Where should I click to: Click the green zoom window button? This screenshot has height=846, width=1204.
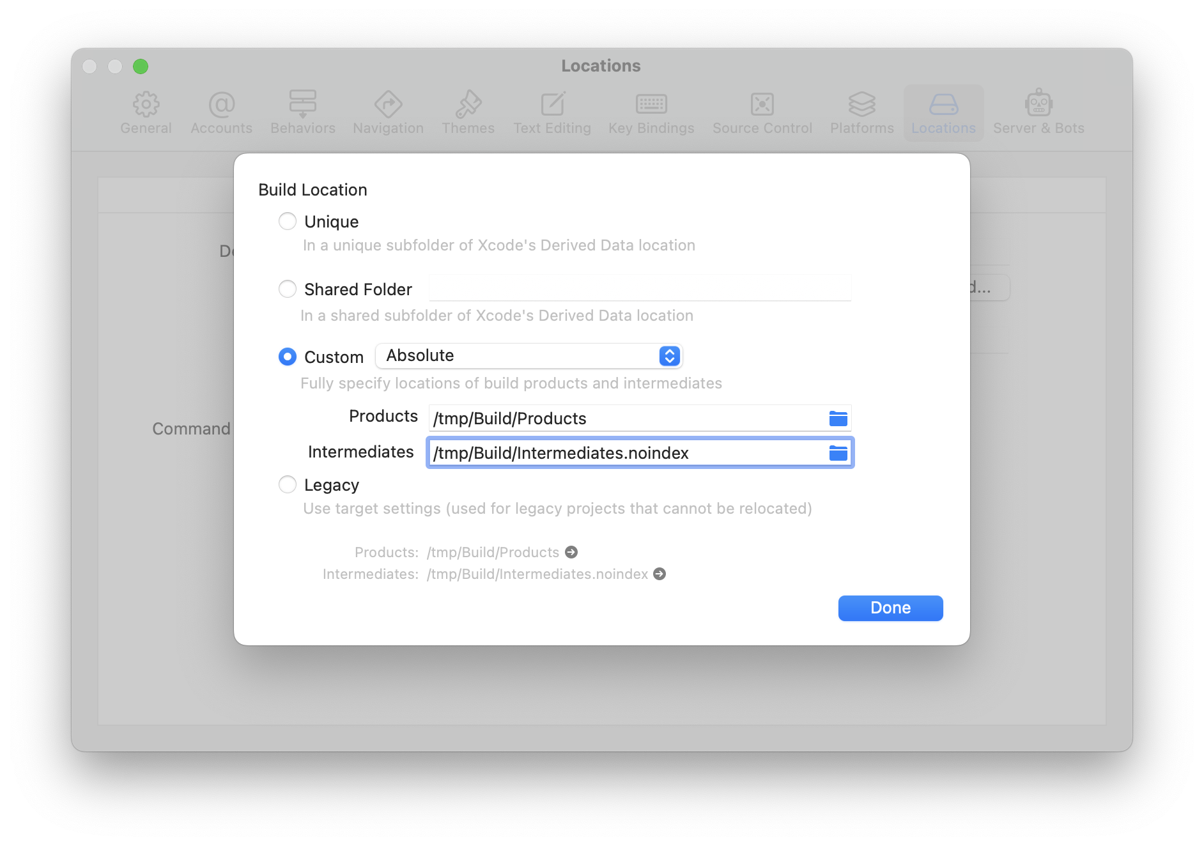pos(141,66)
